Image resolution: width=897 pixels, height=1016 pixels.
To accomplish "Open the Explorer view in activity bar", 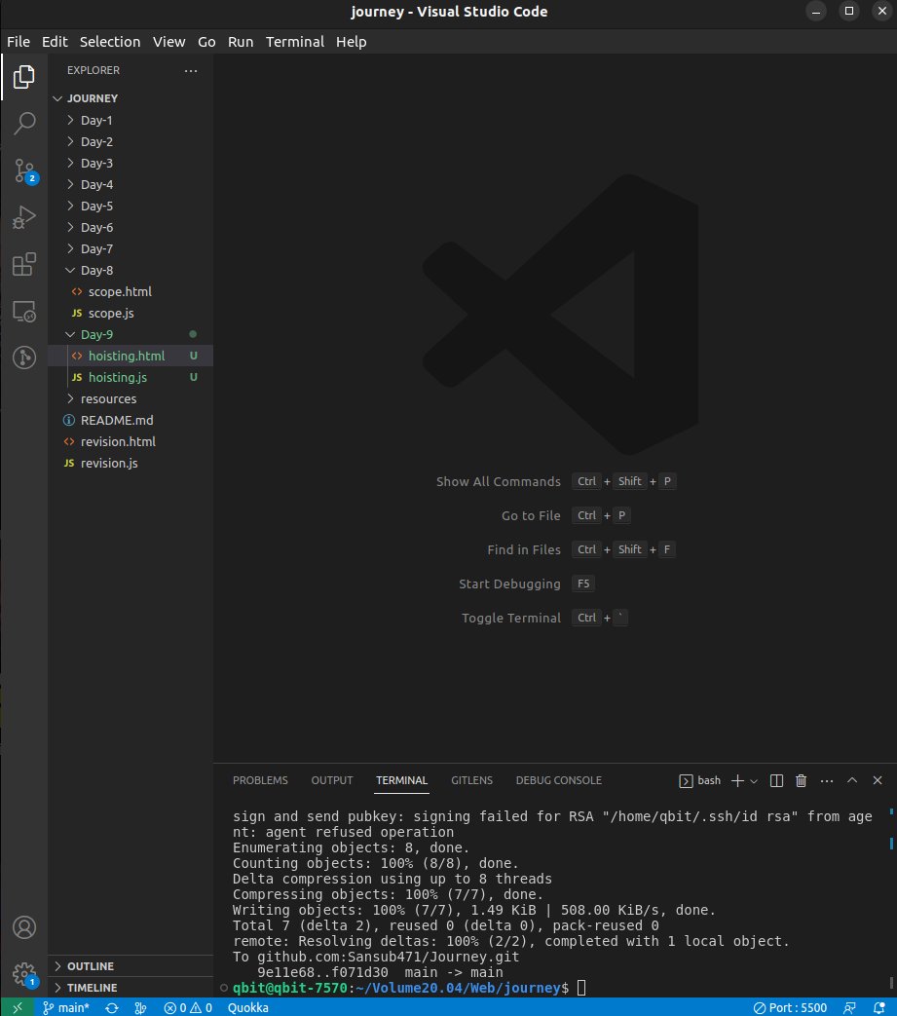I will (x=24, y=77).
